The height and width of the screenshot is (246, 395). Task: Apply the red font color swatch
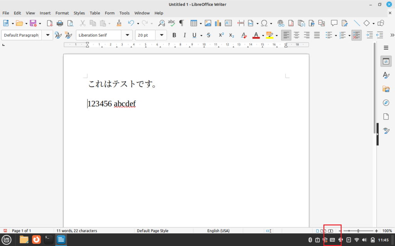tap(256, 35)
